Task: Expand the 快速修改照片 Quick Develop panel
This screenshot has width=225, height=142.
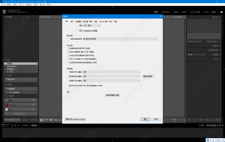Action: 220,41
